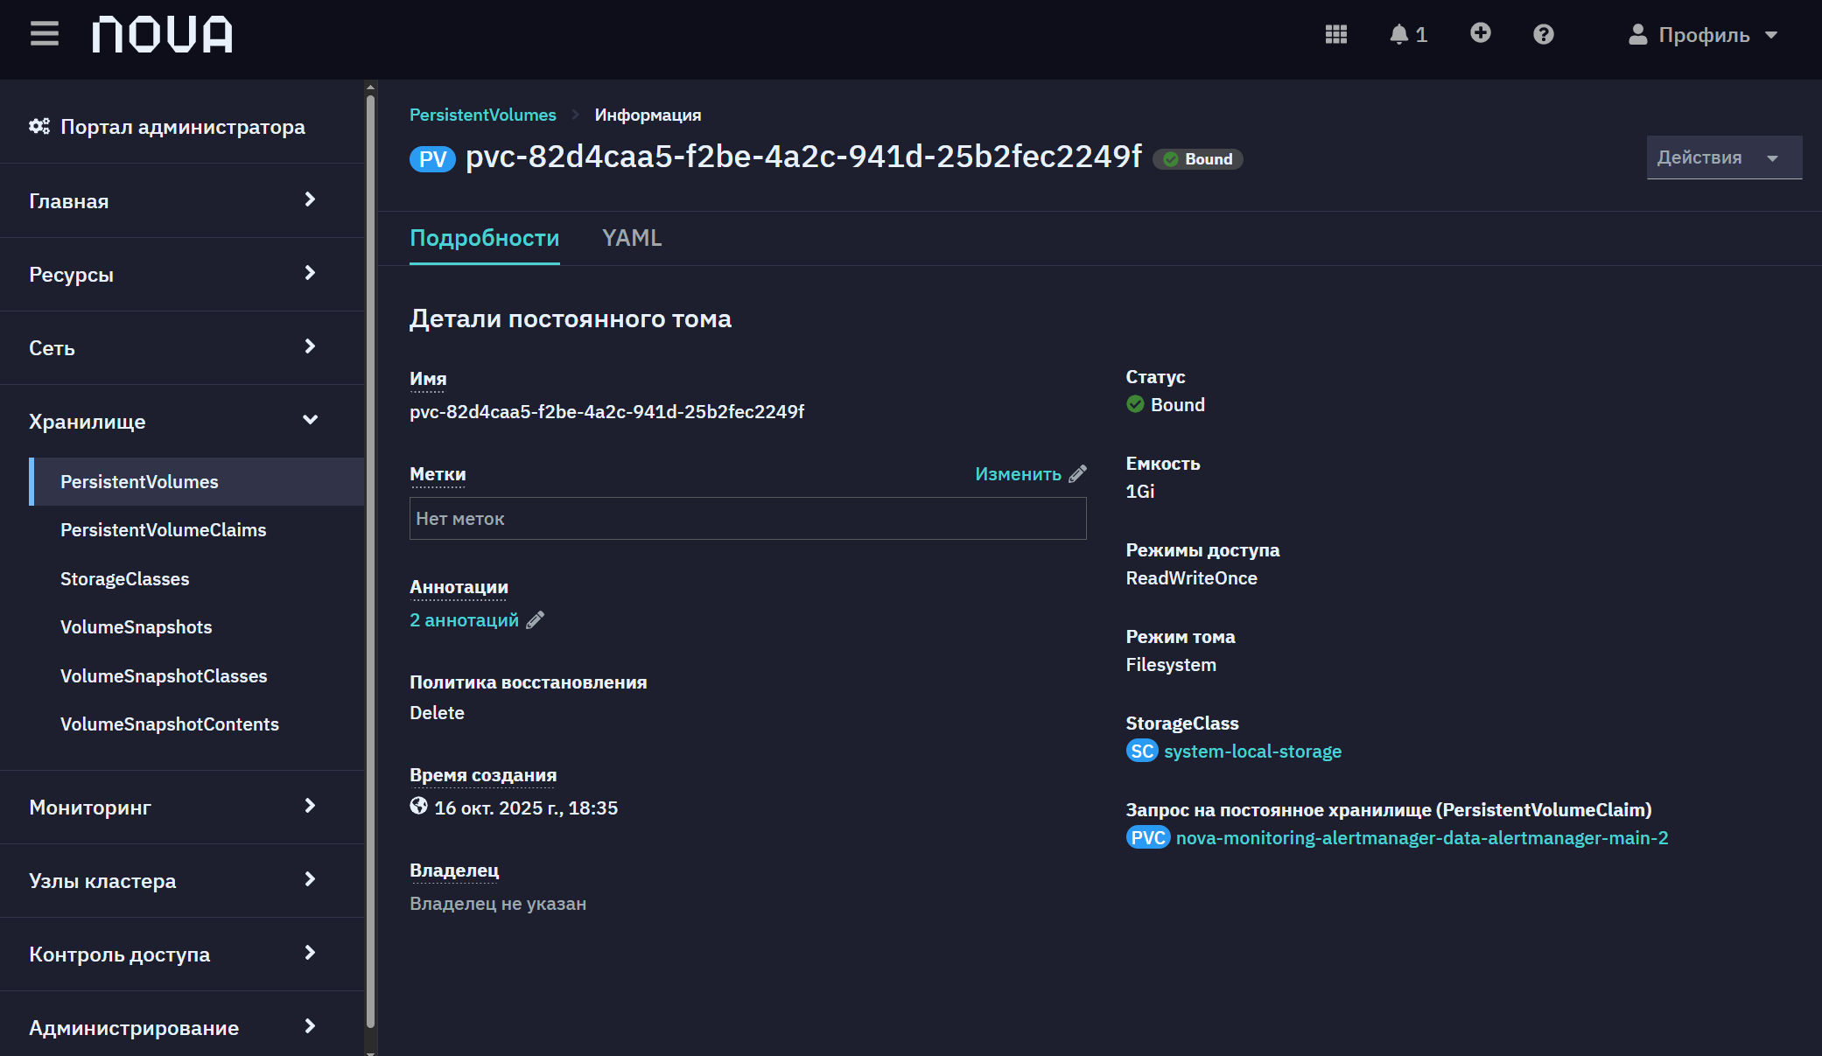Click the SC storage class badge
The image size is (1822, 1056).
[1142, 751]
